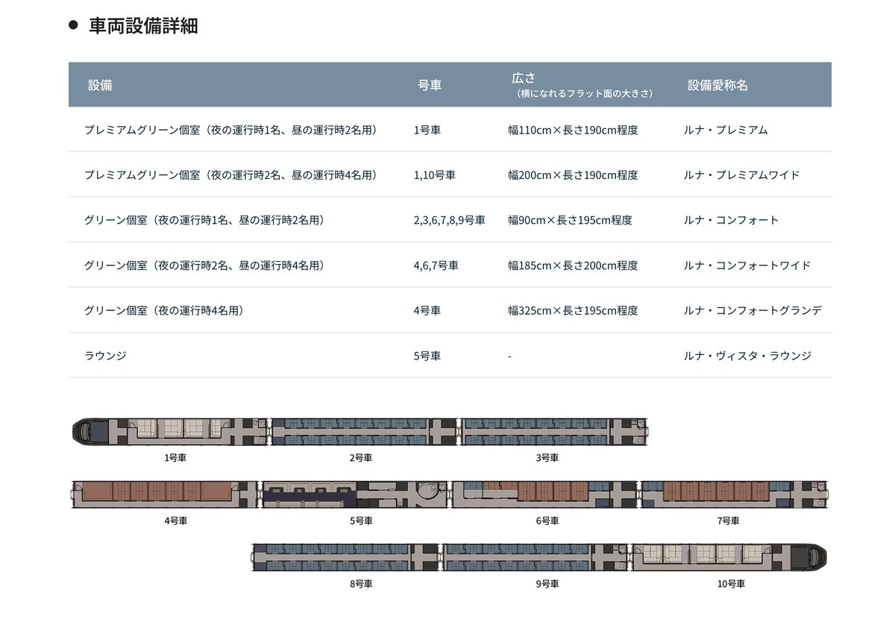Click the ルナ・コンフォート nickname cell

pyautogui.click(x=731, y=220)
